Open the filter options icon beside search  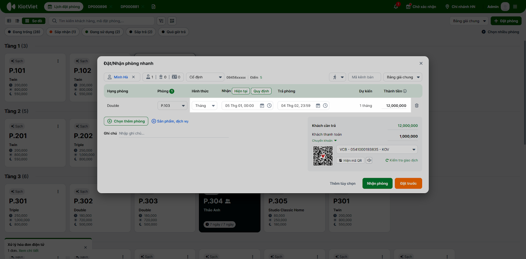(x=161, y=21)
